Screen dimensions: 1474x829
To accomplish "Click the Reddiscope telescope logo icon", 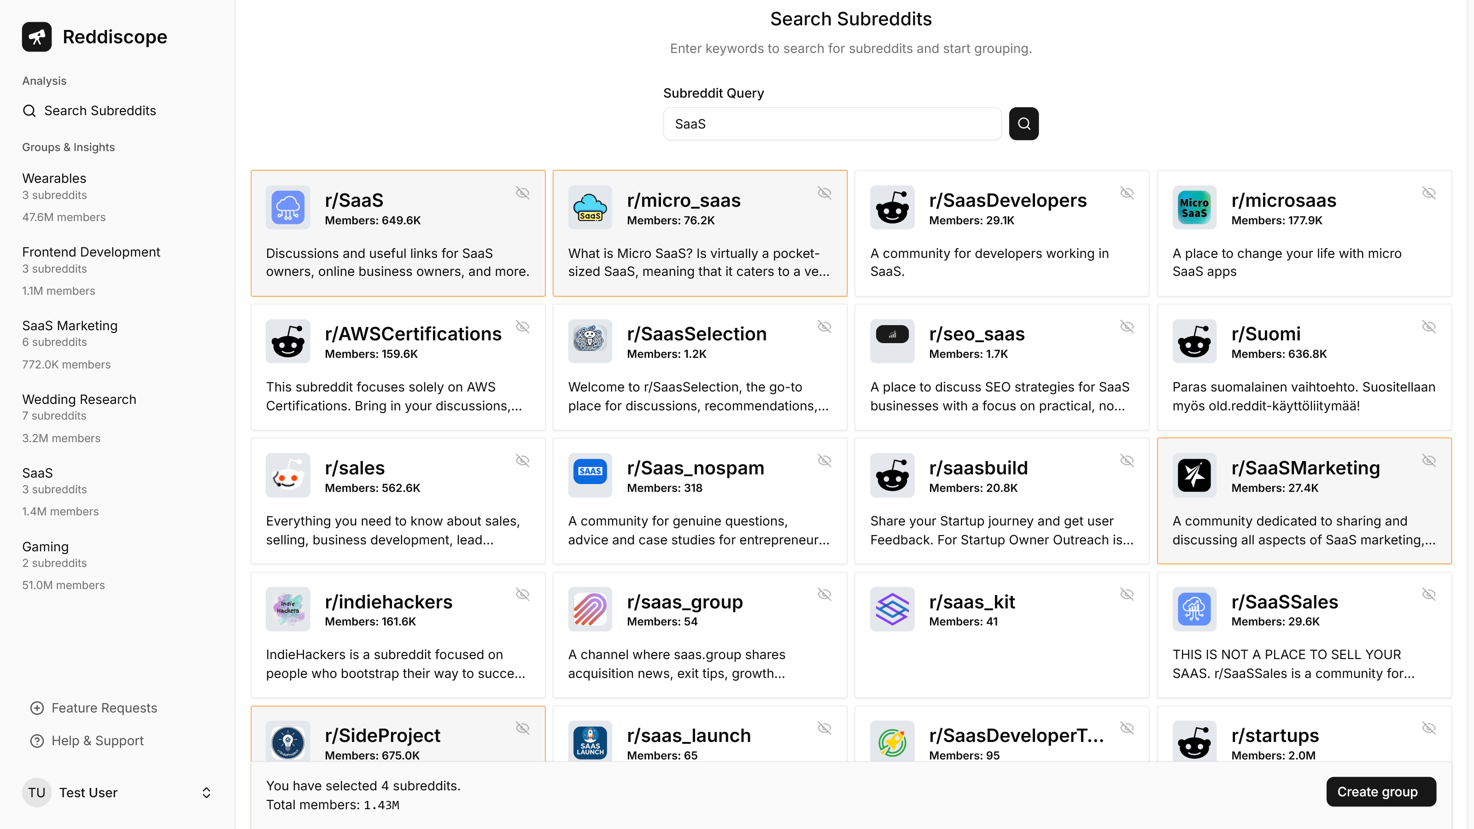I will [x=37, y=37].
